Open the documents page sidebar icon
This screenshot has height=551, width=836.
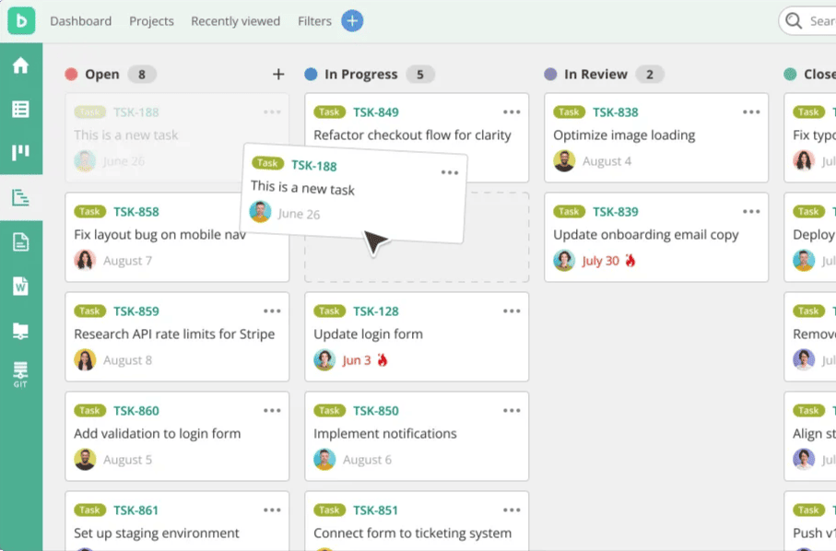tap(20, 242)
